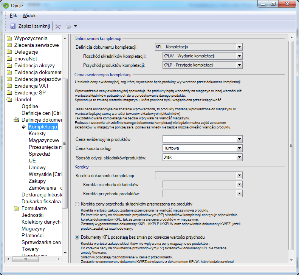Open Przychód produktów kompletacji dropdown
Image resolution: width=299 pixels, height=275 pixels.
tap(239, 65)
